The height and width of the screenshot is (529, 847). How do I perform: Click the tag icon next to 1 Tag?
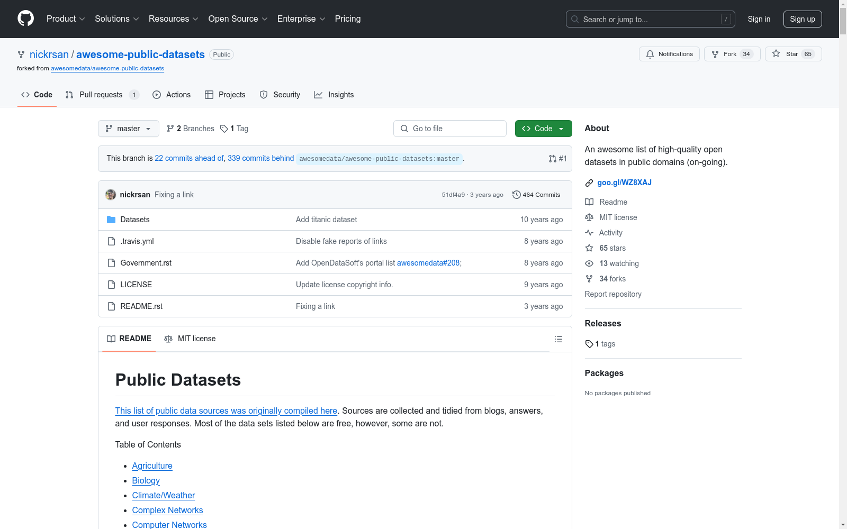(224, 129)
